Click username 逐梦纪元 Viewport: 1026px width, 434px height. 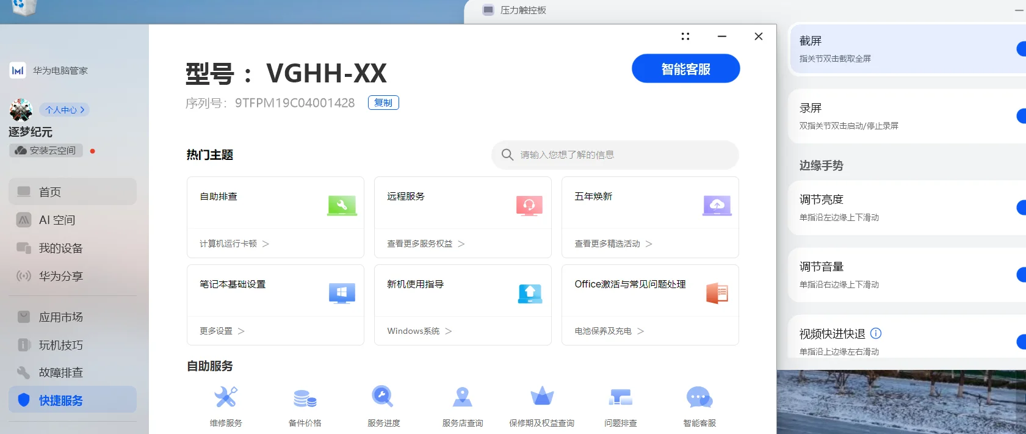coord(31,132)
